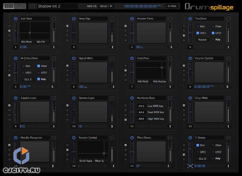Change the A#6 High MIDI key value

pos(141,119)
